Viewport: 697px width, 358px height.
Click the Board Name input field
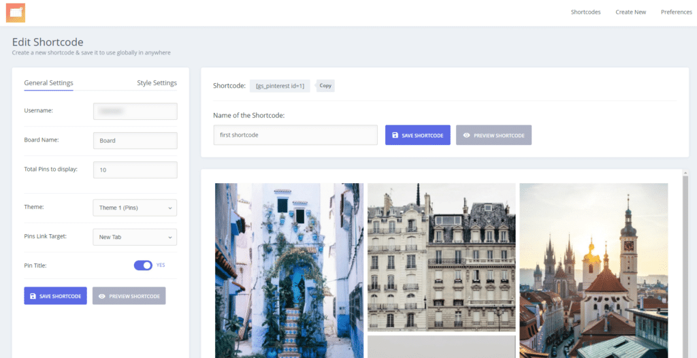[x=135, y=140]
